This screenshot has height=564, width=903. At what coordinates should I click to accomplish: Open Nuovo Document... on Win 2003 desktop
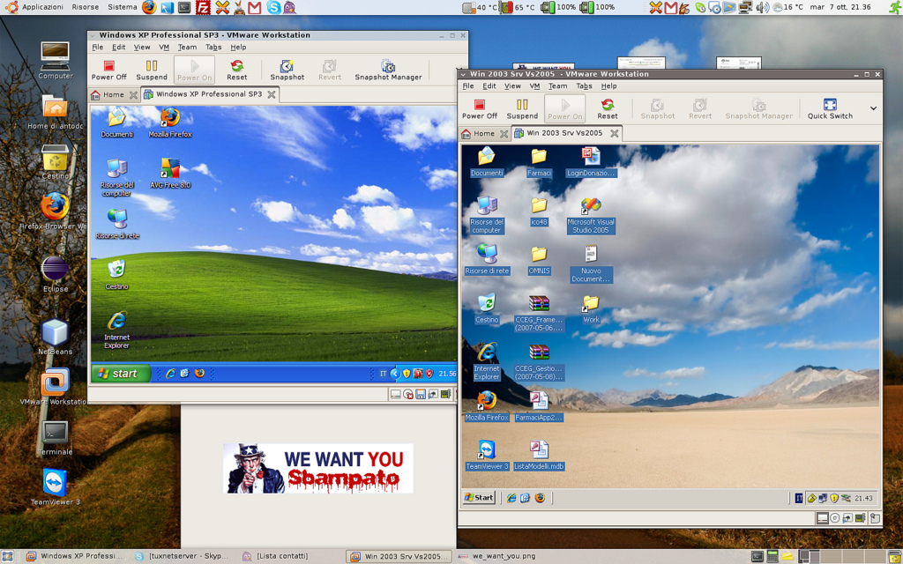coord(591,263)
